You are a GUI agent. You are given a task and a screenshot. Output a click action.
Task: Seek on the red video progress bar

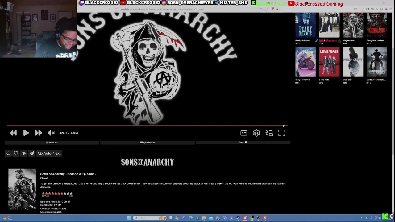[148, 126]
